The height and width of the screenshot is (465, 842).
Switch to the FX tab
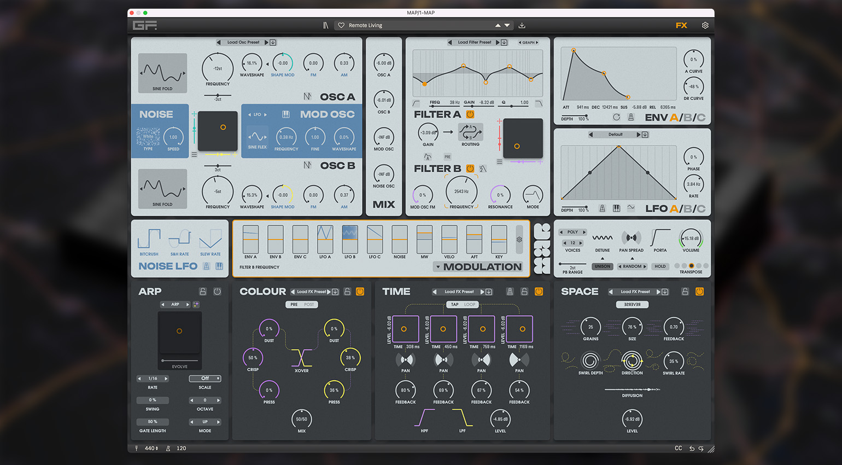point(681,25)
